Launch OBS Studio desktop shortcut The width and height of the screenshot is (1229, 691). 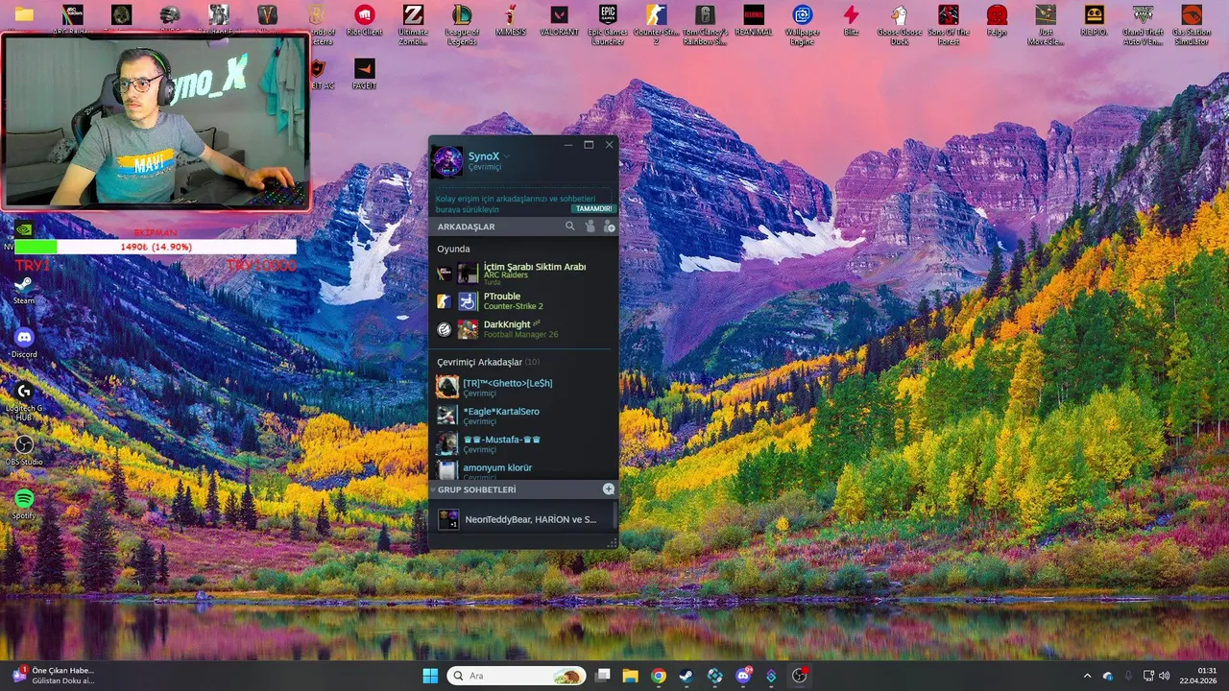[x=24, y=451]
